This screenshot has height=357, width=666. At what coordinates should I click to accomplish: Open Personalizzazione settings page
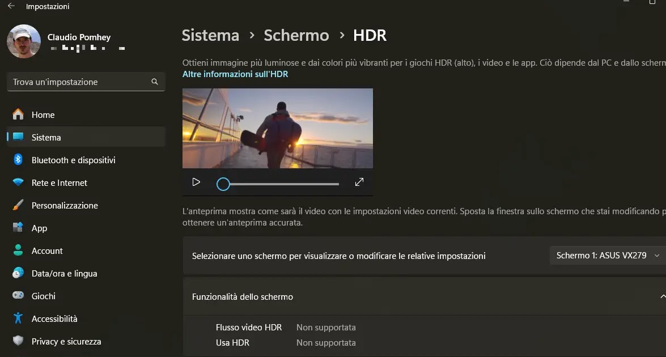click(x=65, y=206)
